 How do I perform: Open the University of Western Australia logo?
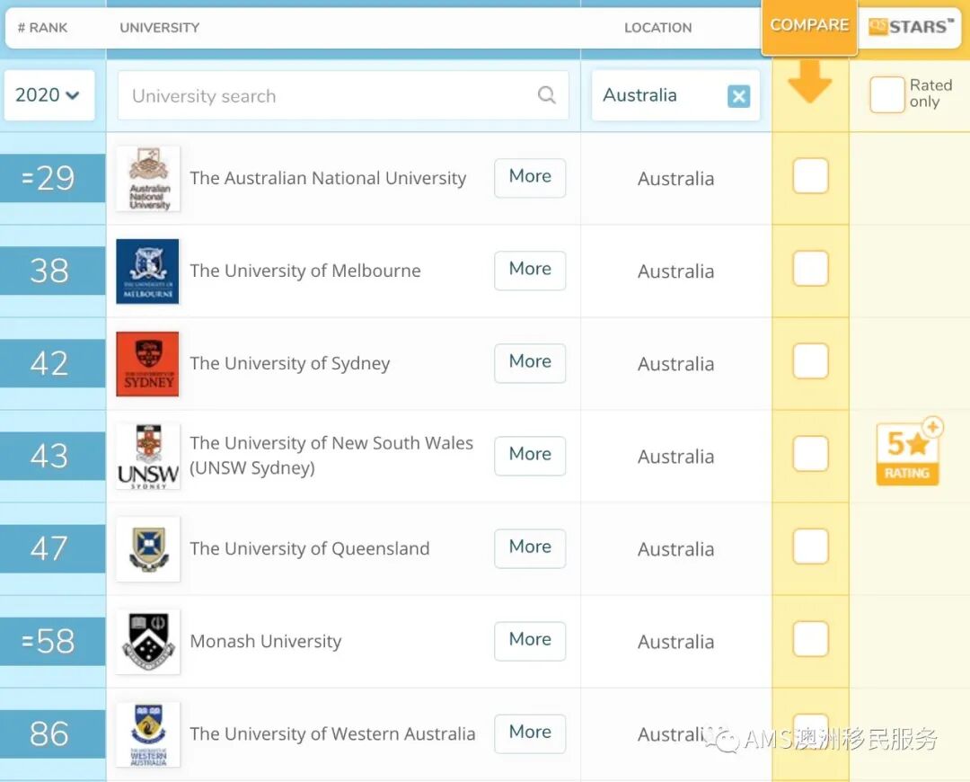pos(148,734)
